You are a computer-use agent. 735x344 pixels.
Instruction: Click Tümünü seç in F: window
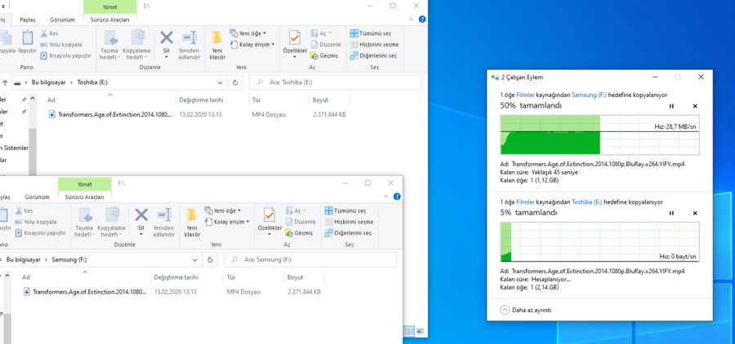(x=345, y=211)
